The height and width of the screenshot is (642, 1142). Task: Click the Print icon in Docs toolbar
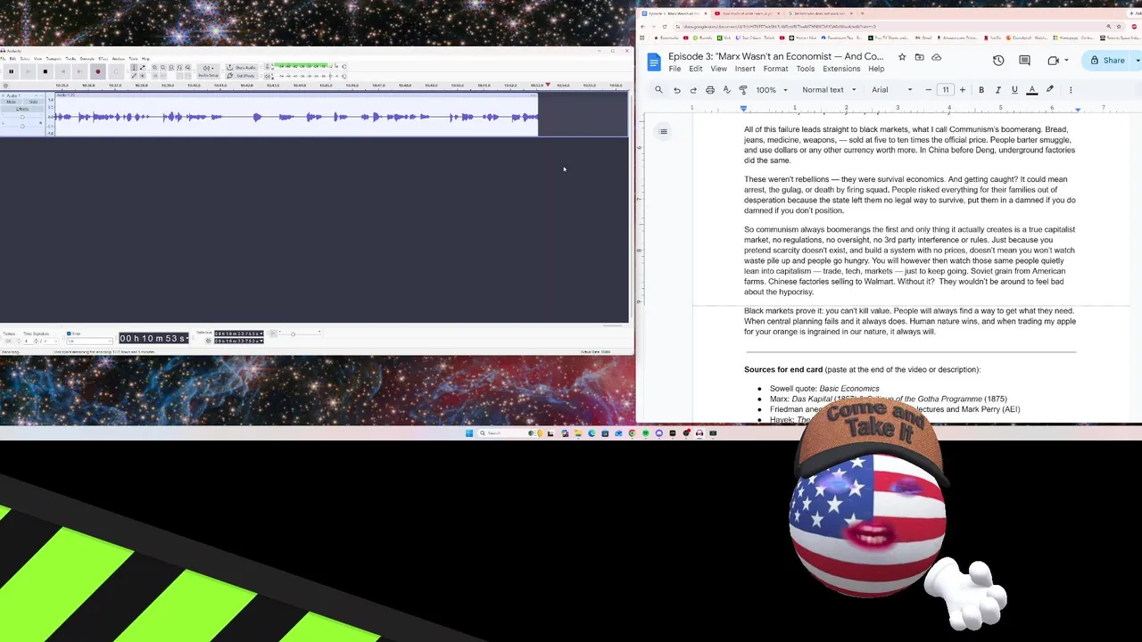[710, 90]
